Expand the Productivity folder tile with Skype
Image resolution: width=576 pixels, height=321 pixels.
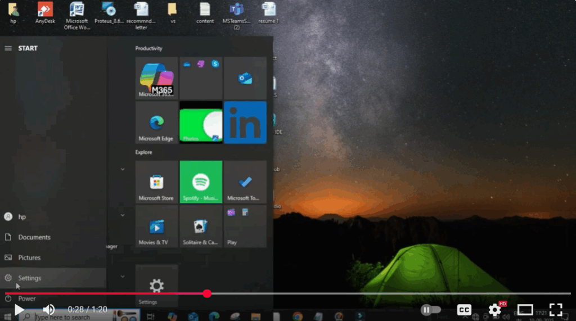coord(201,78)
